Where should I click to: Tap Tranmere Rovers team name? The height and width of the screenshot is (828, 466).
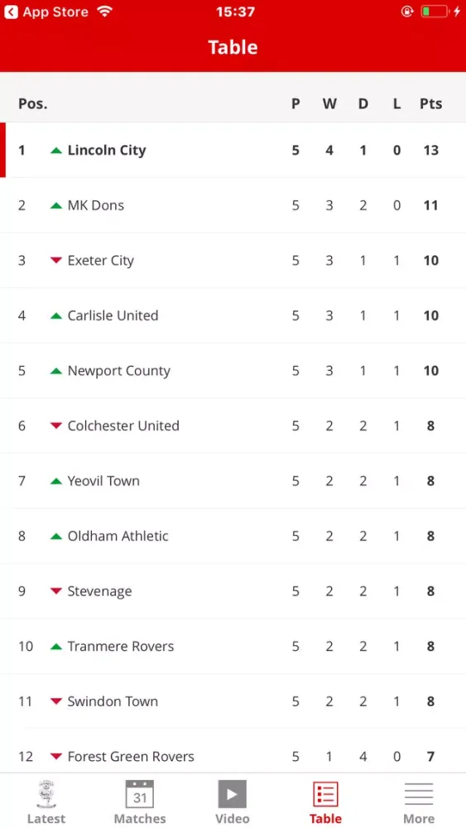(x=120, y=646)
